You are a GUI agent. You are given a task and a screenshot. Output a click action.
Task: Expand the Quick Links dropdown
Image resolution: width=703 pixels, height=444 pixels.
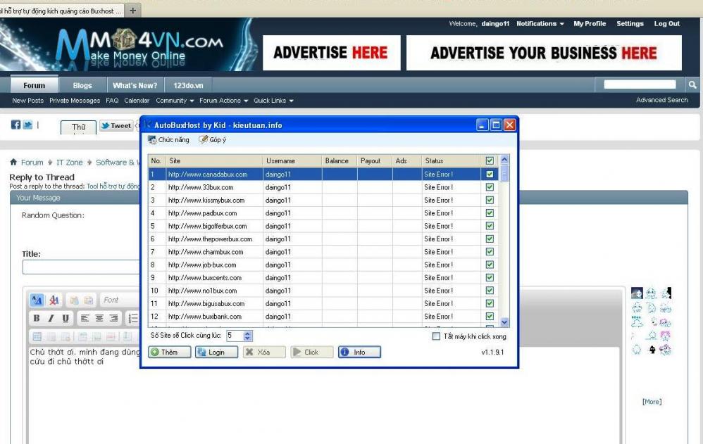point(273,101)
